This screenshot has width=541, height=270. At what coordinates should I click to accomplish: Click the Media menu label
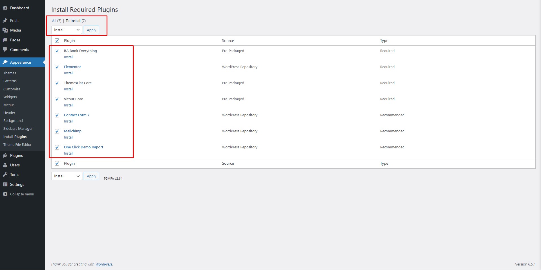[x=16, y=30]
